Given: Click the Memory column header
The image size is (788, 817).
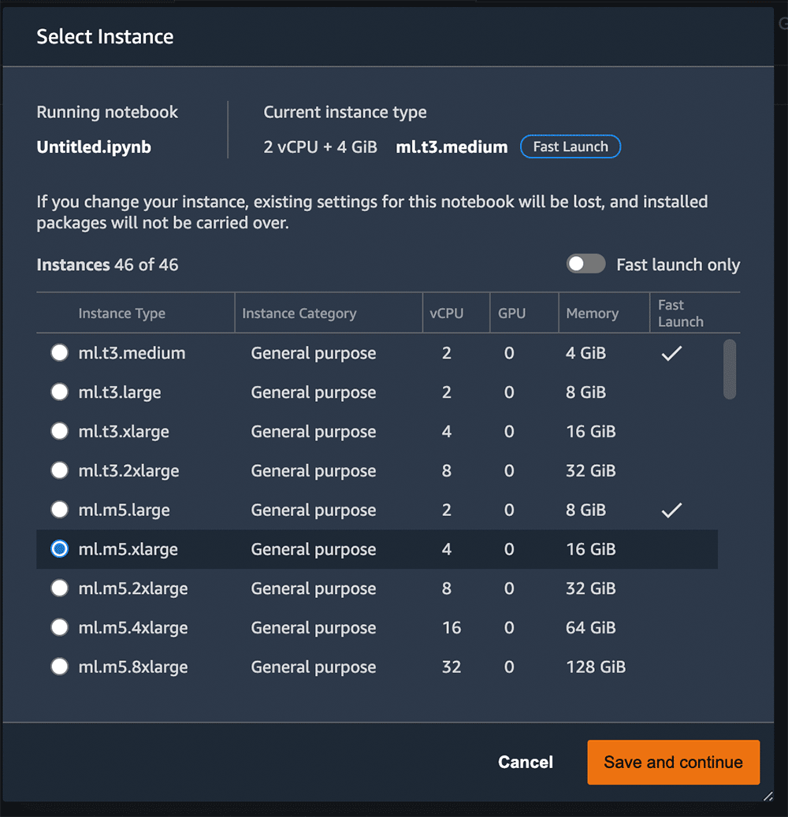Looking at the screenshot, I should 593,313.
